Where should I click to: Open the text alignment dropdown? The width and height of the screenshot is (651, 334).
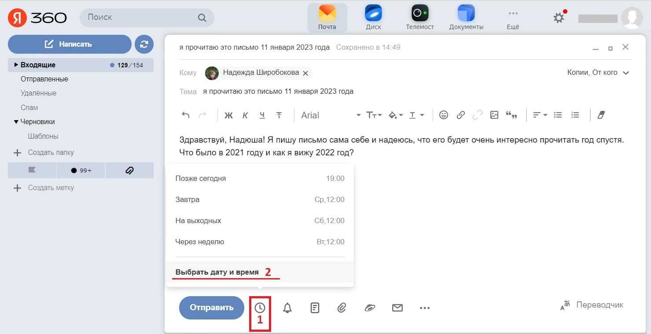tap(540, 115)
